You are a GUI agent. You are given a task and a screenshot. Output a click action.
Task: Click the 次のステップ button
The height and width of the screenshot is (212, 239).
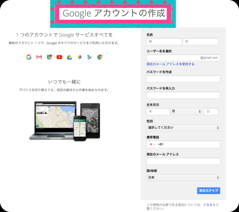tap(209, 190)
